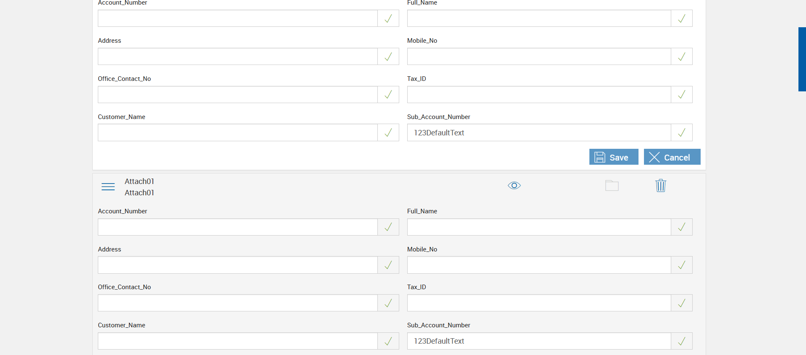806x355 pixels.
Task: Click checkmark beside Customer_Name in top form
Action: 388,132
